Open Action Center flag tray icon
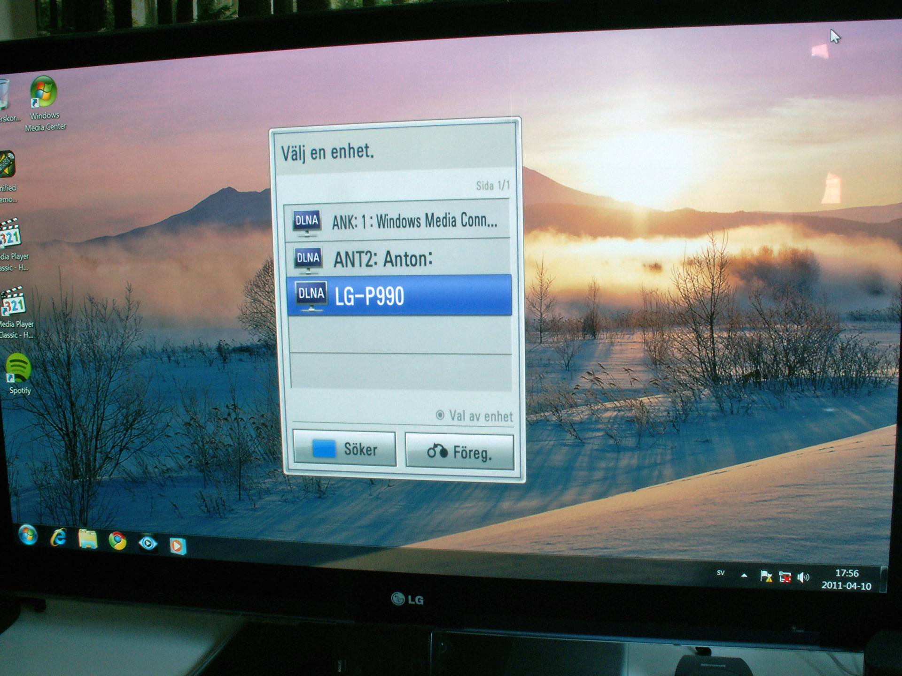Image resolution: width=902 pixels, height=676 pixels. 766,576
